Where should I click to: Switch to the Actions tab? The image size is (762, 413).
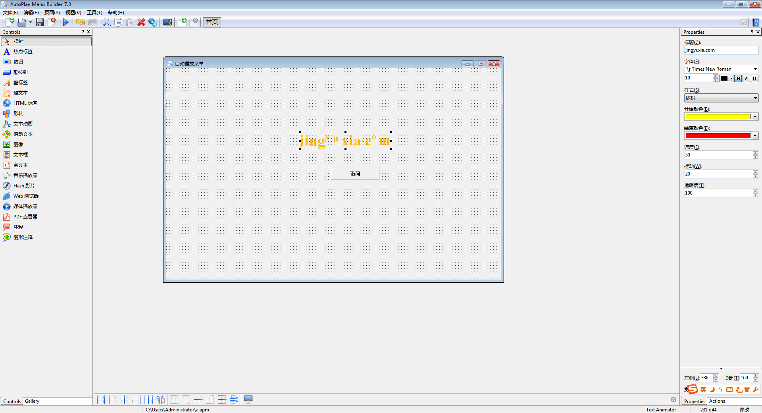coord(717,401)
